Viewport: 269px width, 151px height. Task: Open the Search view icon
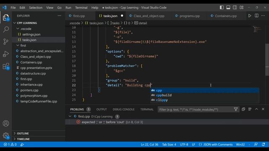click(6, 29)
